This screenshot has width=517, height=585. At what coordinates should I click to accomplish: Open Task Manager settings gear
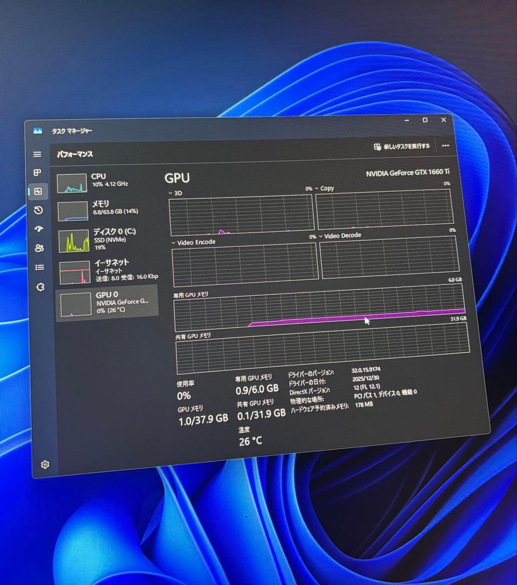tap(45, 465)
